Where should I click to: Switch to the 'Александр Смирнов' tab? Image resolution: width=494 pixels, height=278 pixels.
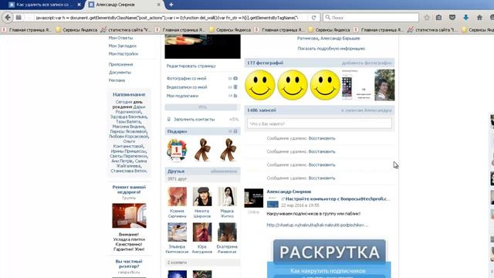[x=125, y=5]
